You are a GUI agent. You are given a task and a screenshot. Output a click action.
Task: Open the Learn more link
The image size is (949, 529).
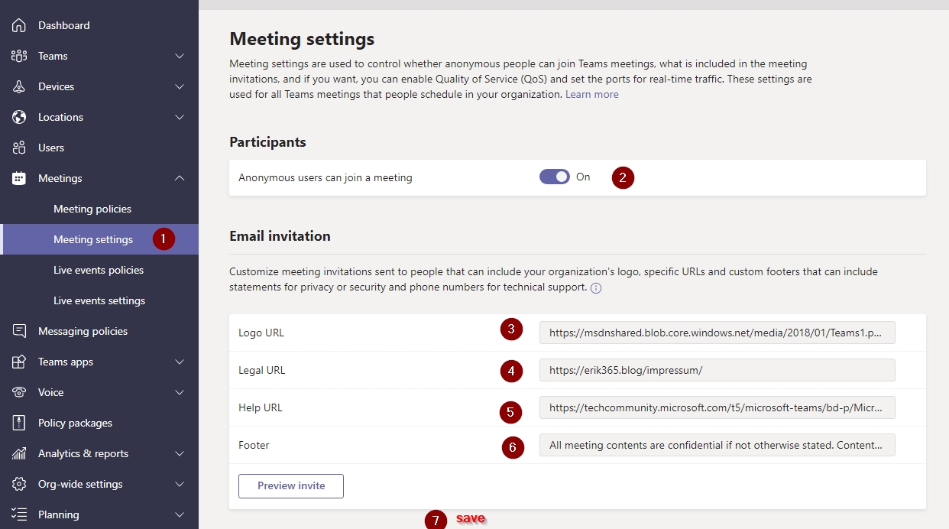591,94
